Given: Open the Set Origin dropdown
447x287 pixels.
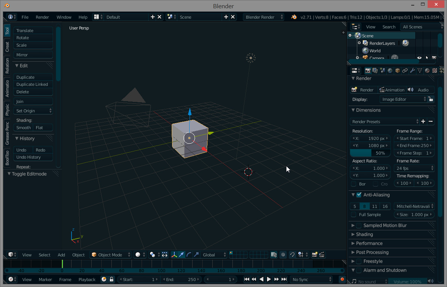Looking at the screenshot, I should (34, 111).
